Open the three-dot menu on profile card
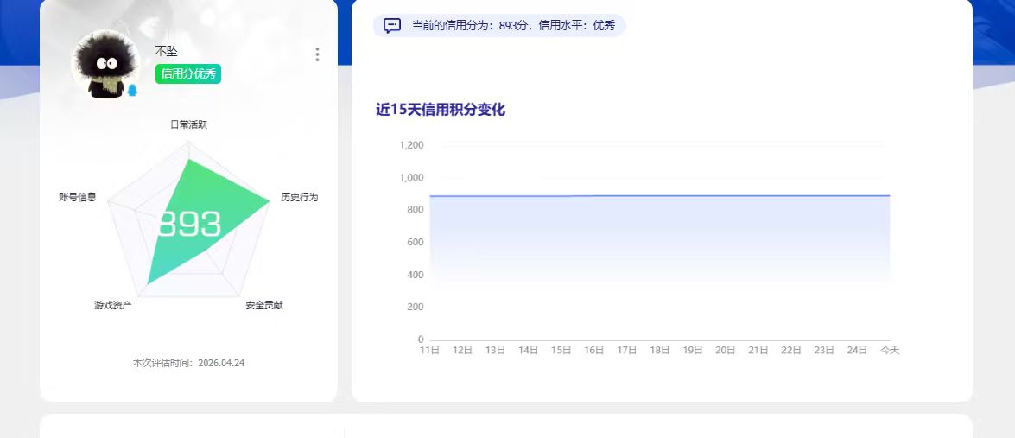This screenshot has height=438, width=1015. coord(317,54)
